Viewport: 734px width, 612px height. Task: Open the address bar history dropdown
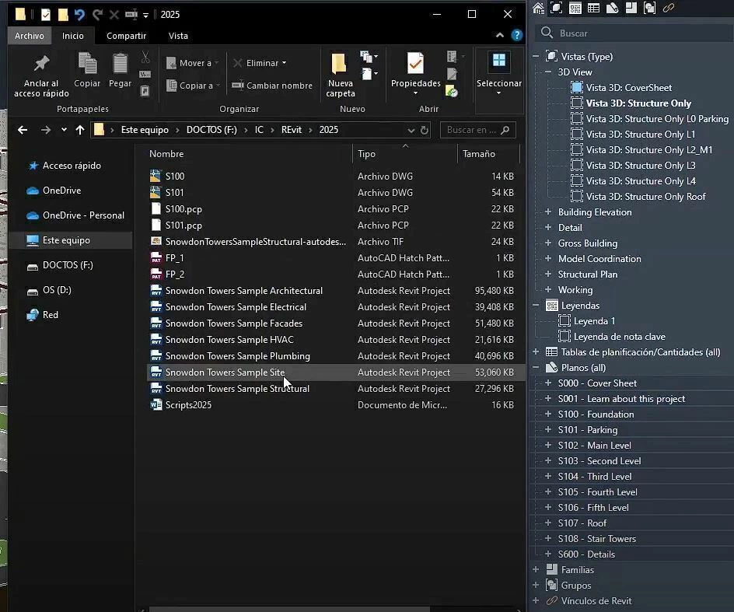point(411,130)
